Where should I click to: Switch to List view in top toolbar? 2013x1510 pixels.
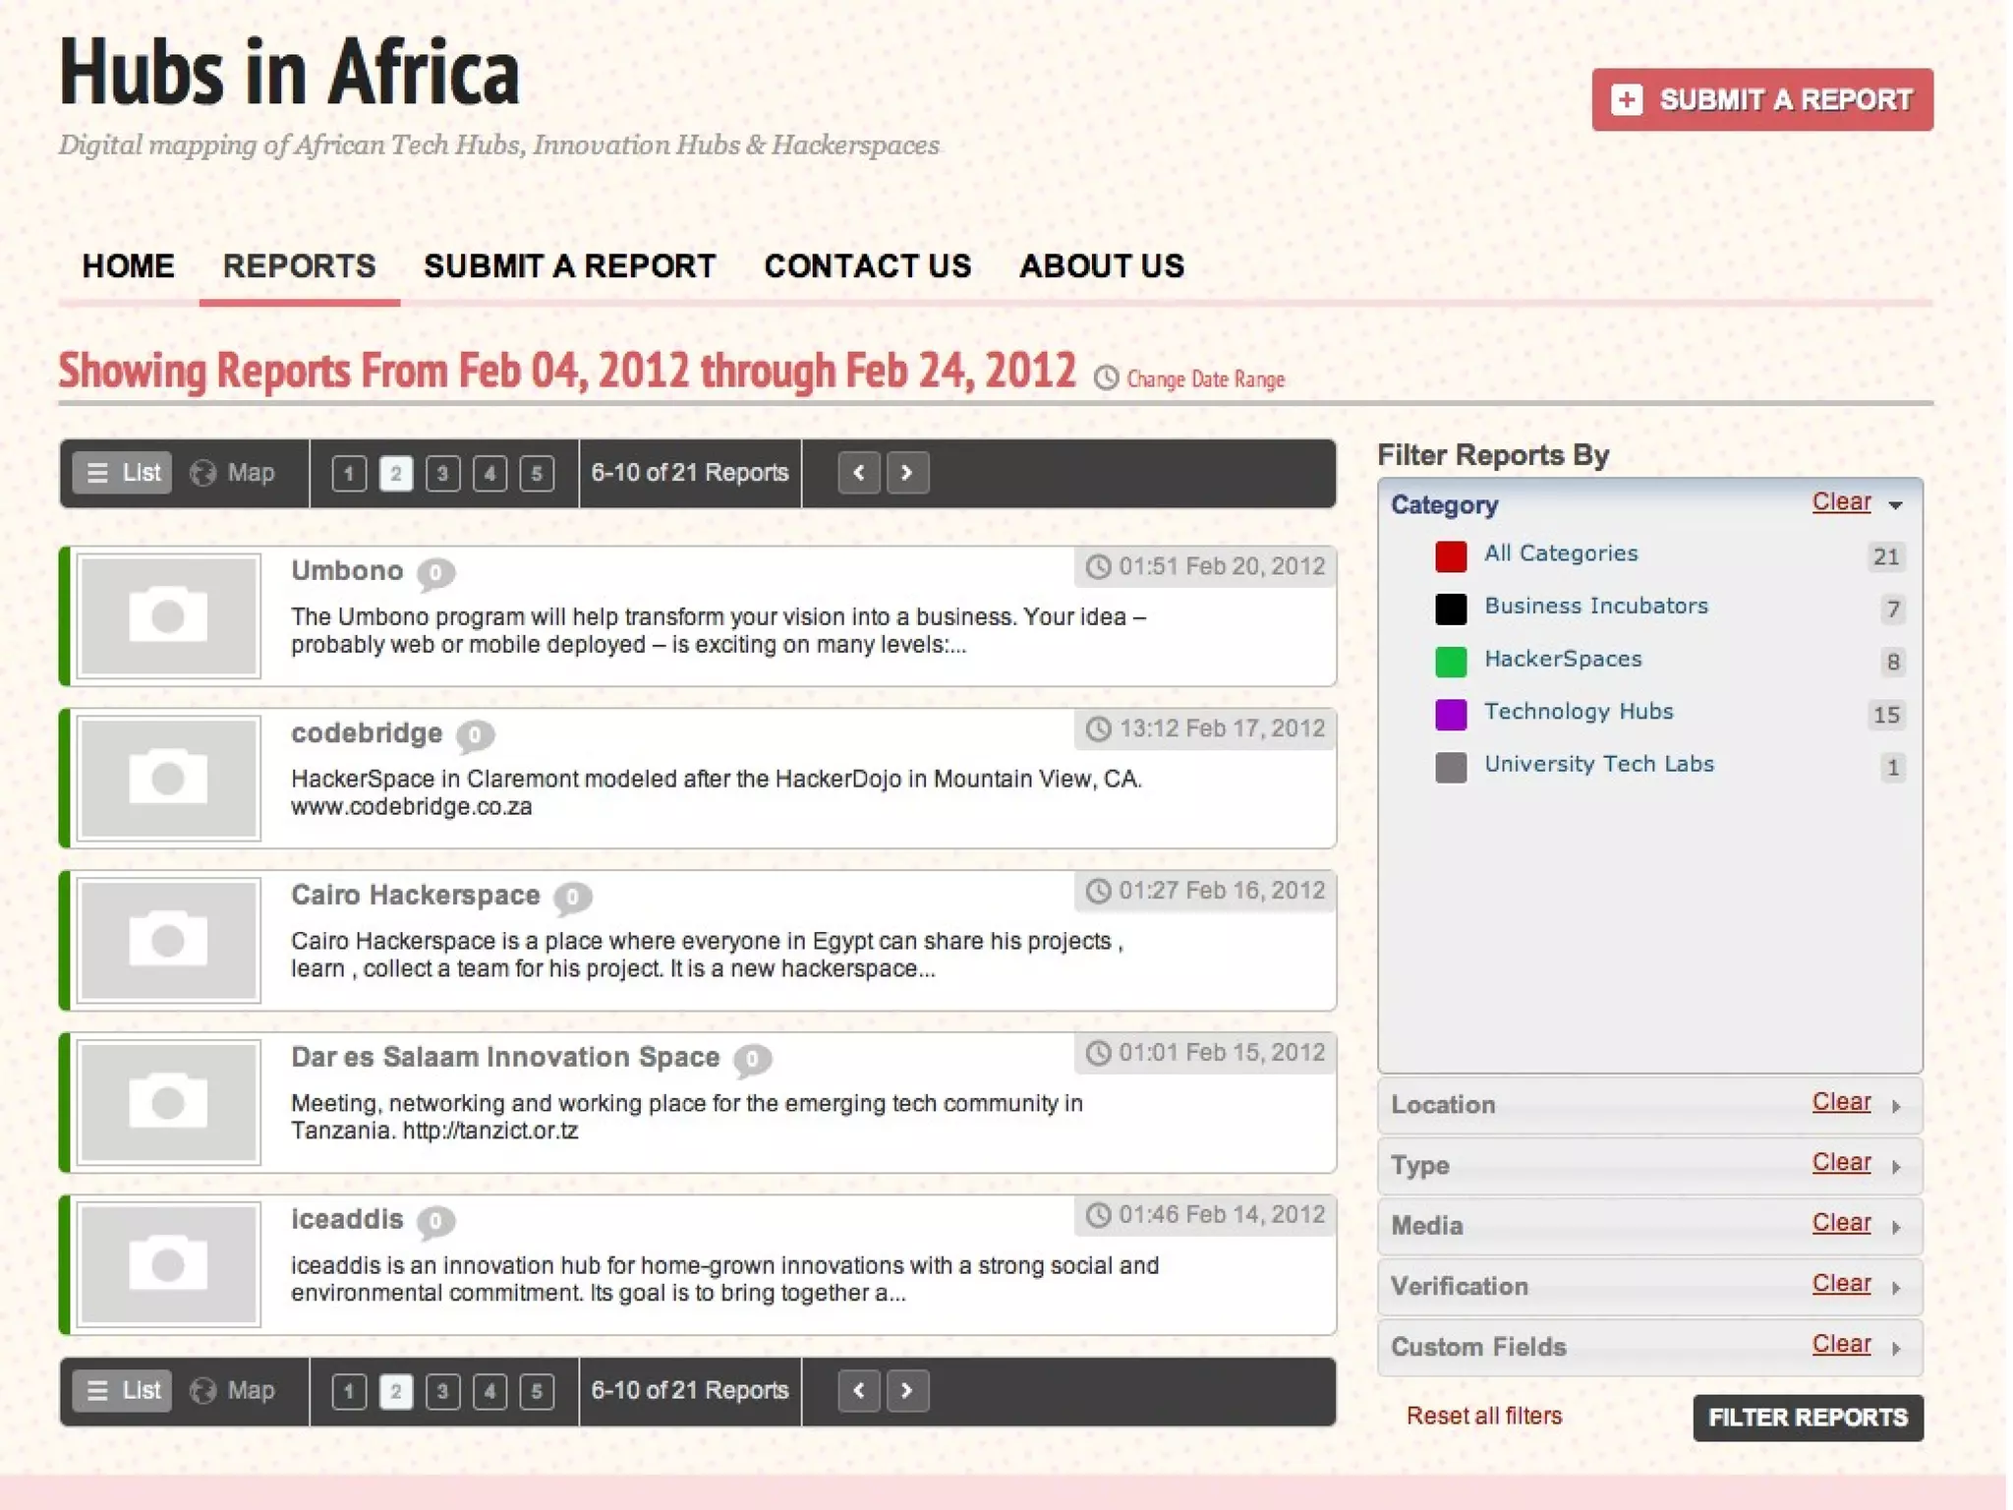[x=123, y=473]
